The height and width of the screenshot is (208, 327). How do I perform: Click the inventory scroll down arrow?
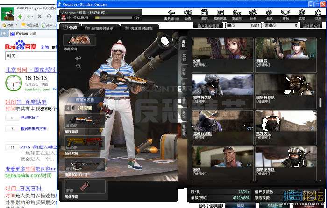point(320,181)
